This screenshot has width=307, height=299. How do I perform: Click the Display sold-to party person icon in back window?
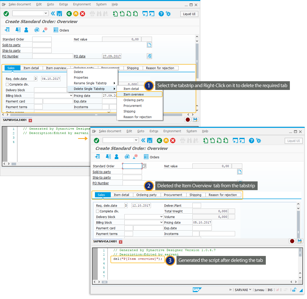tap(26, 30)
